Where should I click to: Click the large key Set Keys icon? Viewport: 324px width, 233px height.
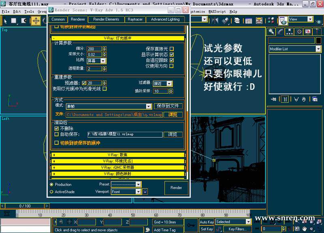[x=191, y=225]
